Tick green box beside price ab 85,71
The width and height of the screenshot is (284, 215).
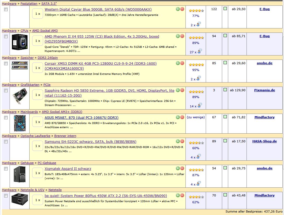pyautogui.click(x=225, y=36)
